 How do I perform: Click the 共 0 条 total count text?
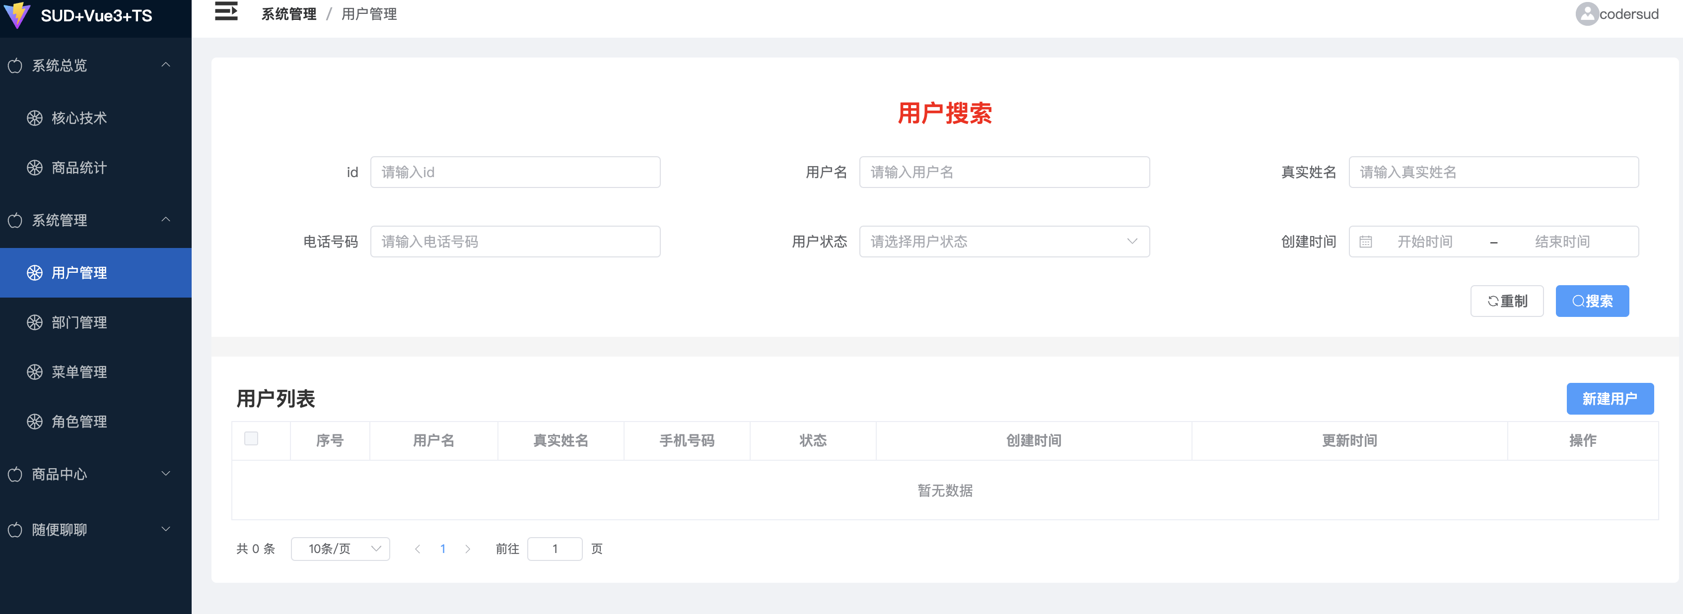(x=256, y=549)
